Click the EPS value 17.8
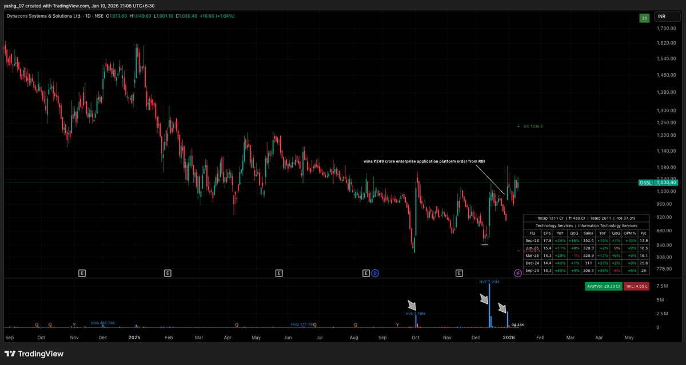 [547, 241]
